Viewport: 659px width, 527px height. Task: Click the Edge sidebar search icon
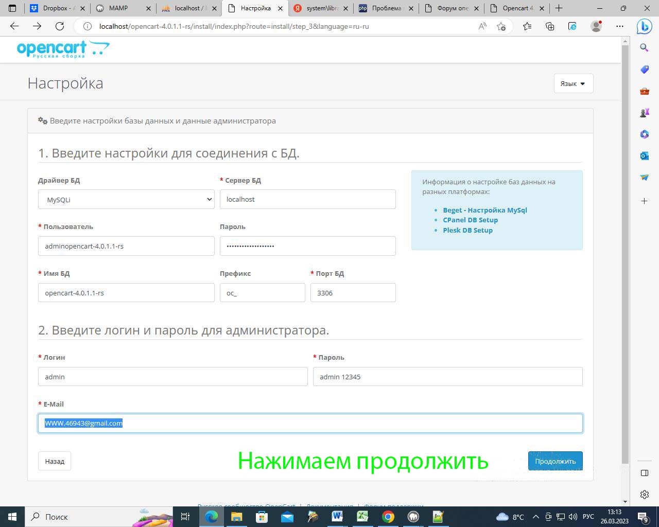pyautogui.click(x=644, y=48)
